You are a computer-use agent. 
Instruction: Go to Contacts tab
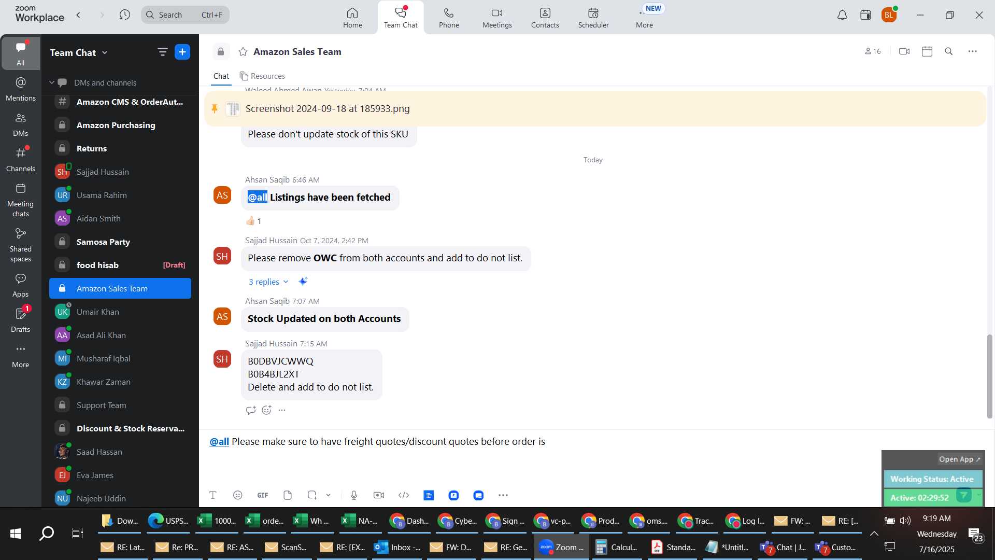pyautogui.click(x=545, y=18)
